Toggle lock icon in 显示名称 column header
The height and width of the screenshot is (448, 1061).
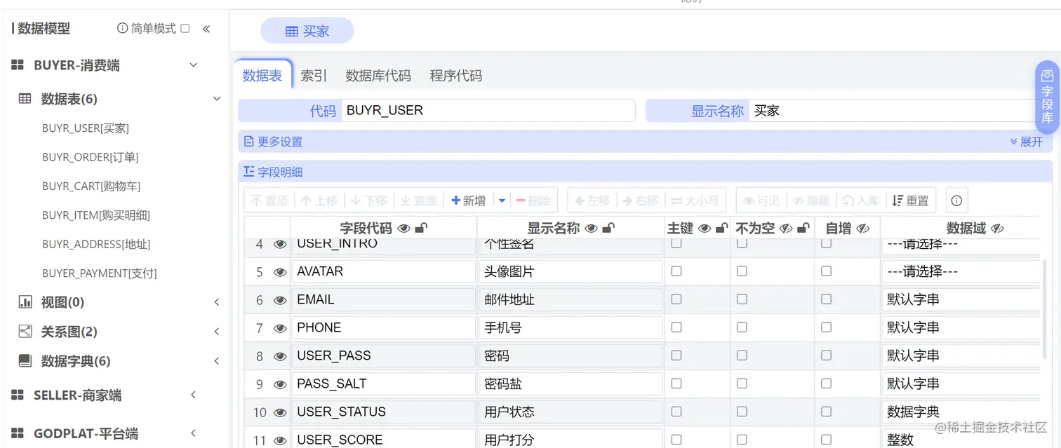coord(609,228)
